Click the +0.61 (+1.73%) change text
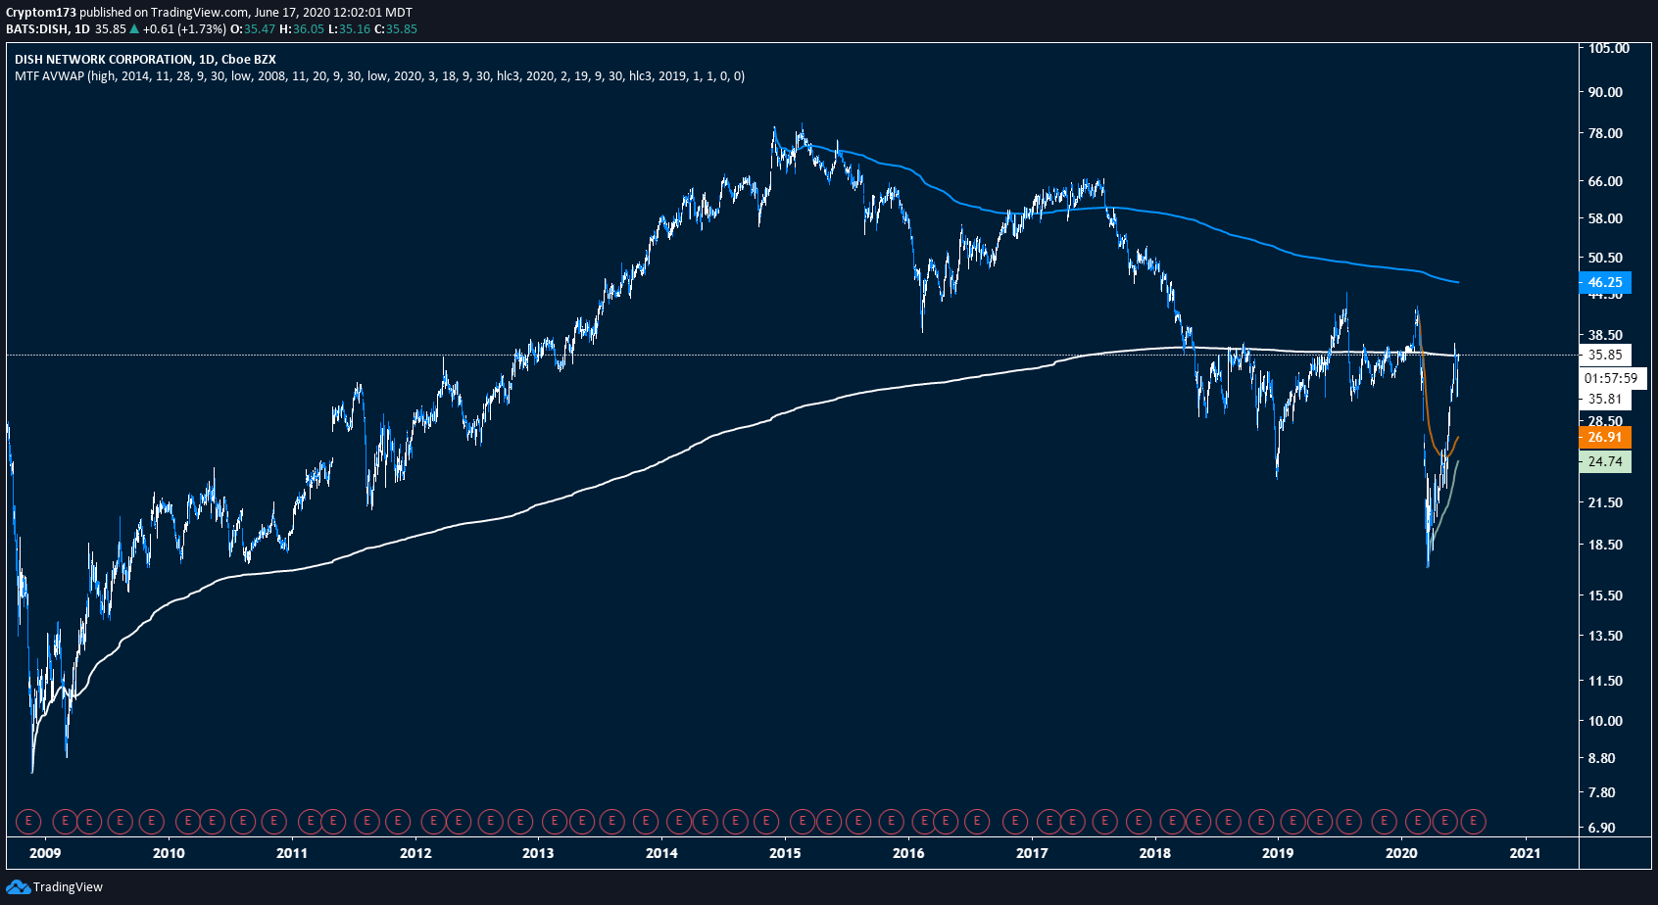The image size is (1658, 905). (x=185, y=28)
